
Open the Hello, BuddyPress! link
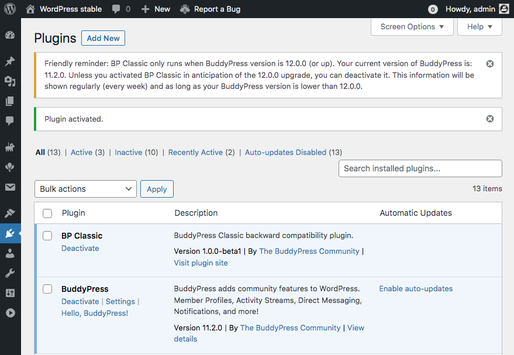[95, 313]
